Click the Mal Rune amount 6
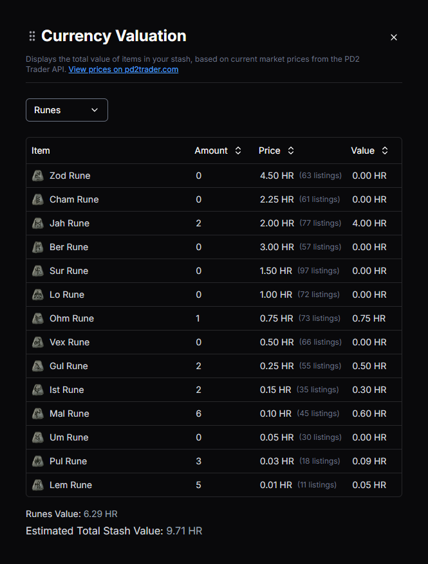The height and width of the screenshot is (564, 428). (x=198, y=414)
